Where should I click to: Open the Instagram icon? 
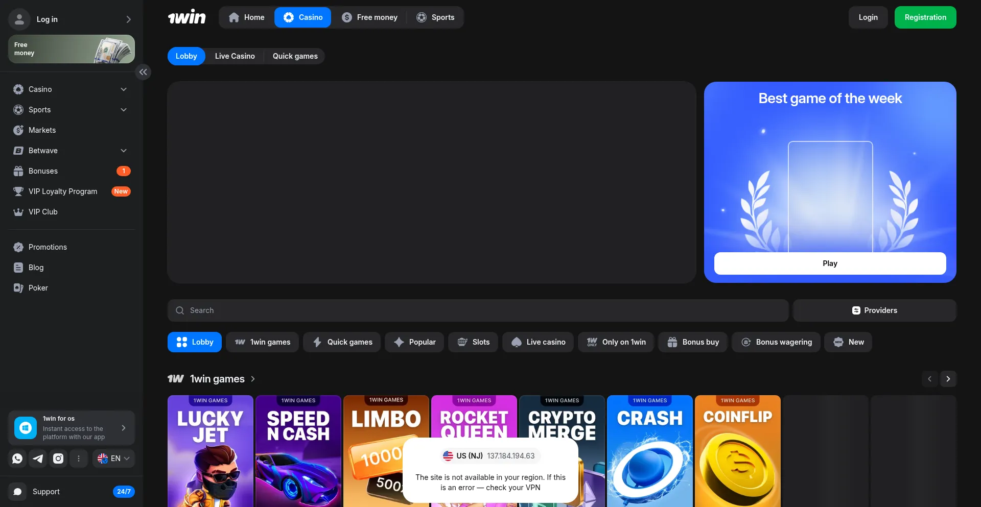pos(58,458)
